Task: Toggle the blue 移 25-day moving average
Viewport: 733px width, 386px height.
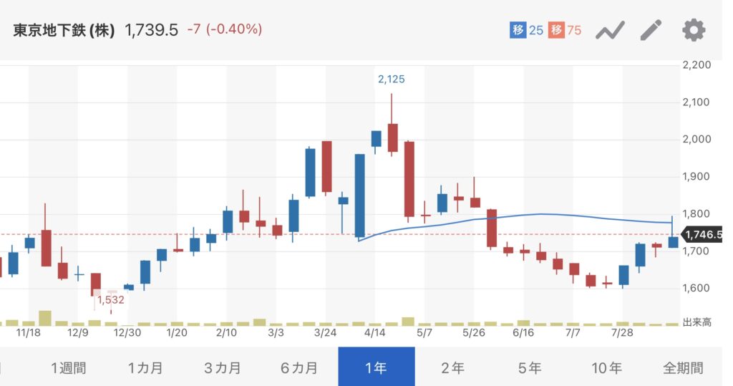Action: (x=526, y=30)
